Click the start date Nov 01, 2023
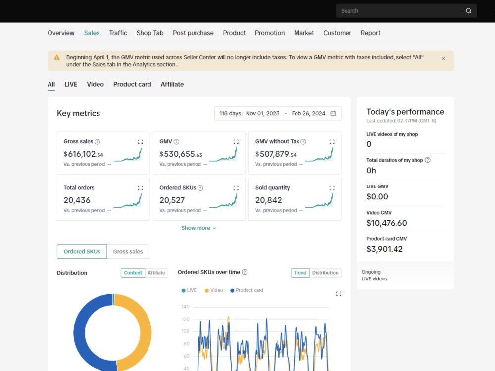The height and width of the screenshot is (371, 495). pos(263,113)
